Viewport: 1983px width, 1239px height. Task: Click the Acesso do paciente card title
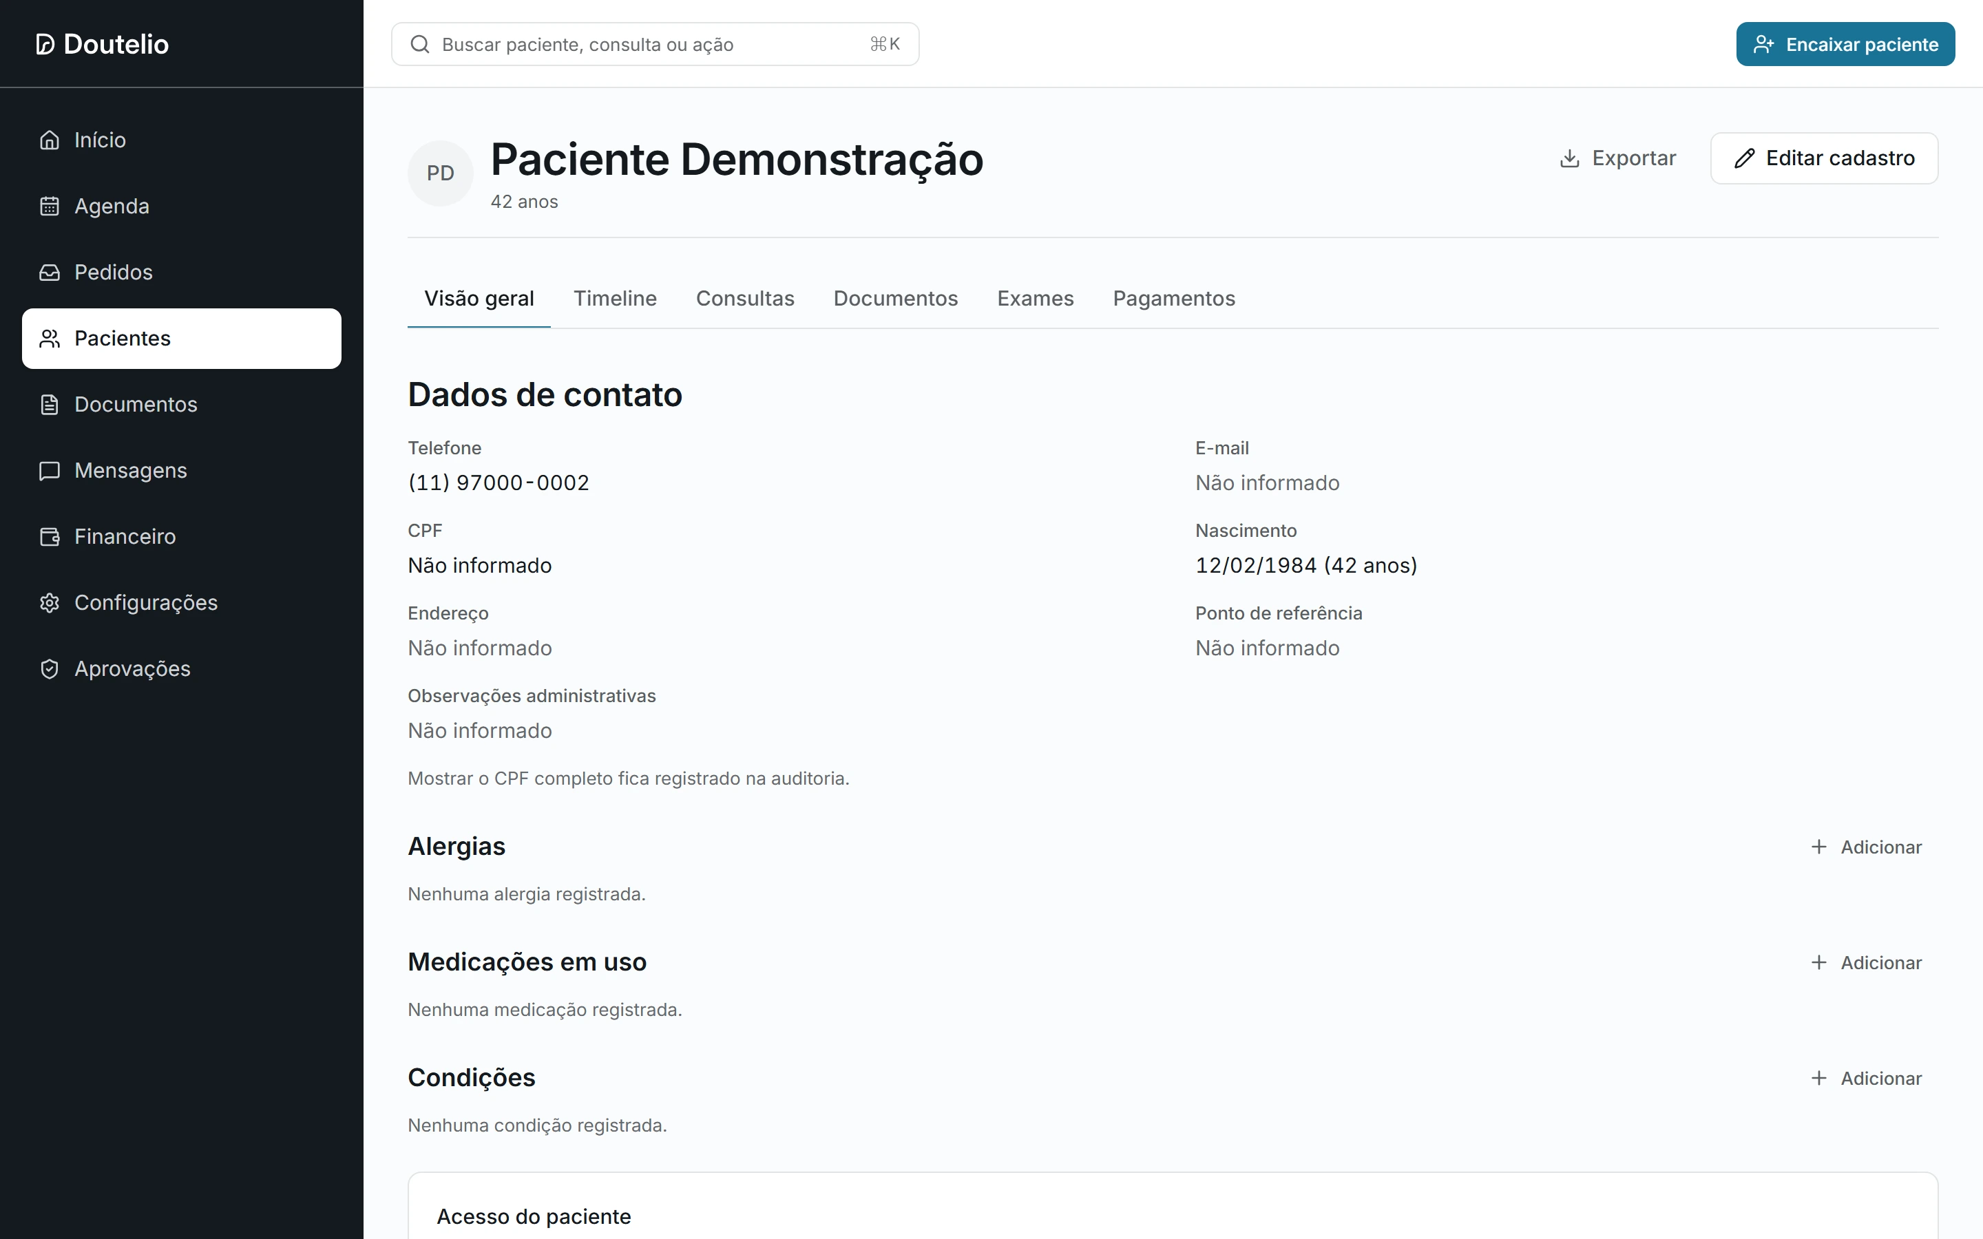point(534,1217)
